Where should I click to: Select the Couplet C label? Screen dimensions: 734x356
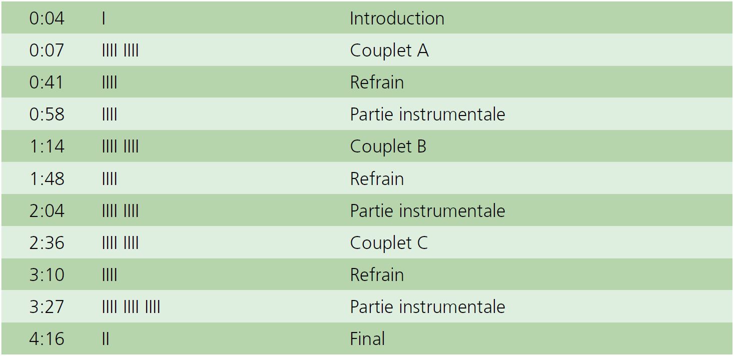click(389, 242)
